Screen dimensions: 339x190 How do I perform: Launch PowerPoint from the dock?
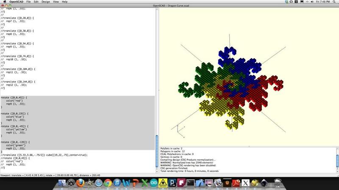coord(135,183)
